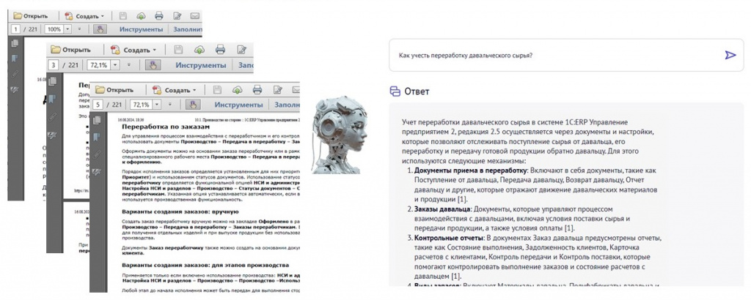Send the question with the arrow icon
The height and width of the screenshot is (300, 751).
pyautogui.click(x=730, y=55)
